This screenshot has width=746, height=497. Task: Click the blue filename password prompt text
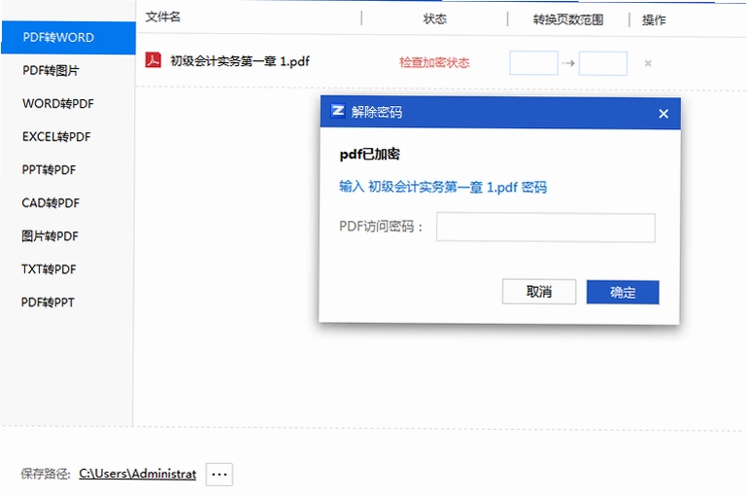tap(443, 187)
